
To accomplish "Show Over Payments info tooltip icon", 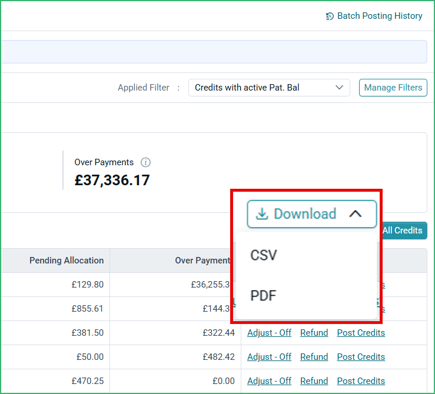I will [145, 162].
